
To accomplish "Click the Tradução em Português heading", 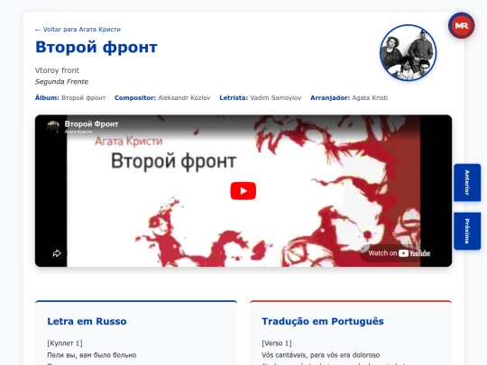I will coord(323,321).
